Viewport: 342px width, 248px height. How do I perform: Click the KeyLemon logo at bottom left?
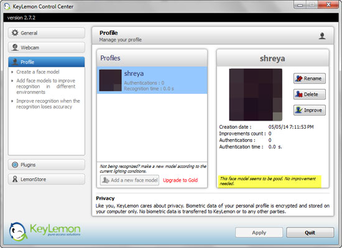(x=45, y=231)
